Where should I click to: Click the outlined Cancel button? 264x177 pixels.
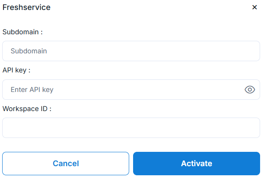tap(66, 164)
